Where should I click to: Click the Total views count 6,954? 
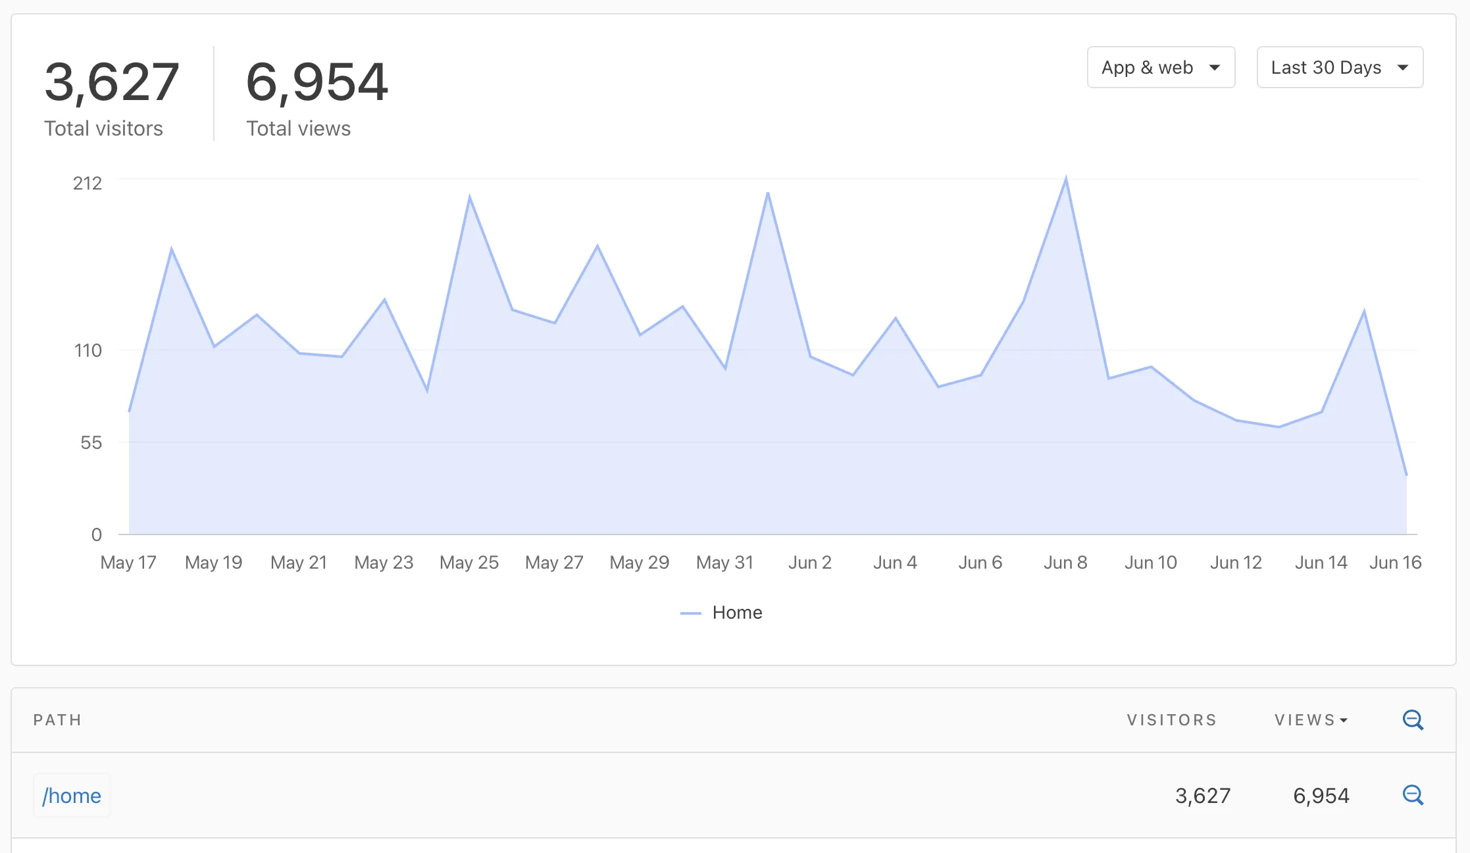(317, 82)
